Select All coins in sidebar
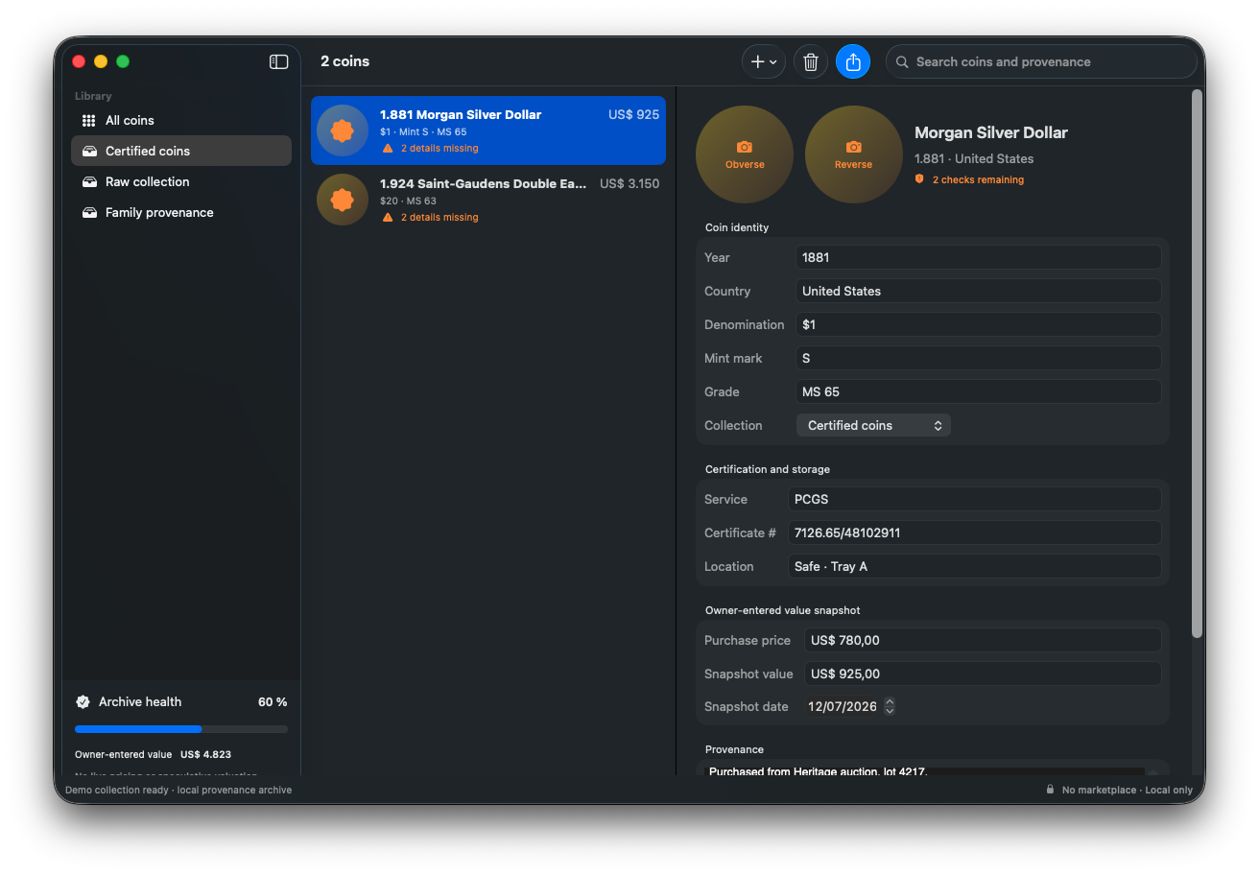Viewport: 1259px width, 875px height. point(181,120)
